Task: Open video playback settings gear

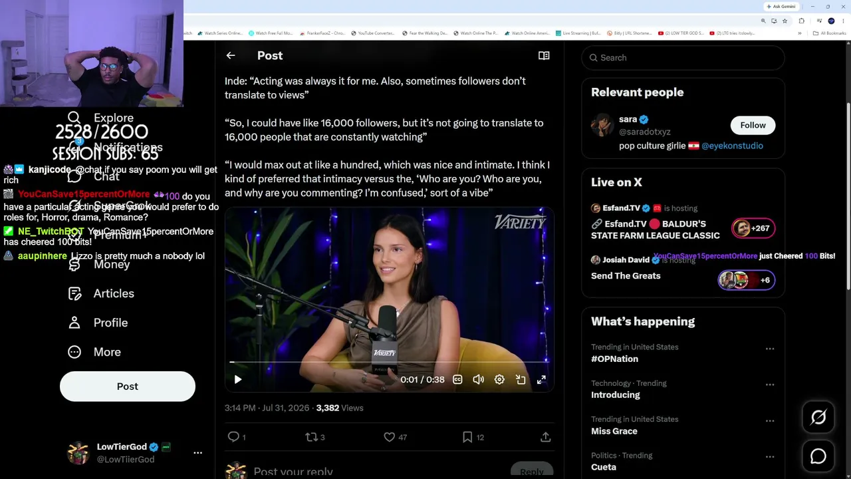Action: [499, 380]
